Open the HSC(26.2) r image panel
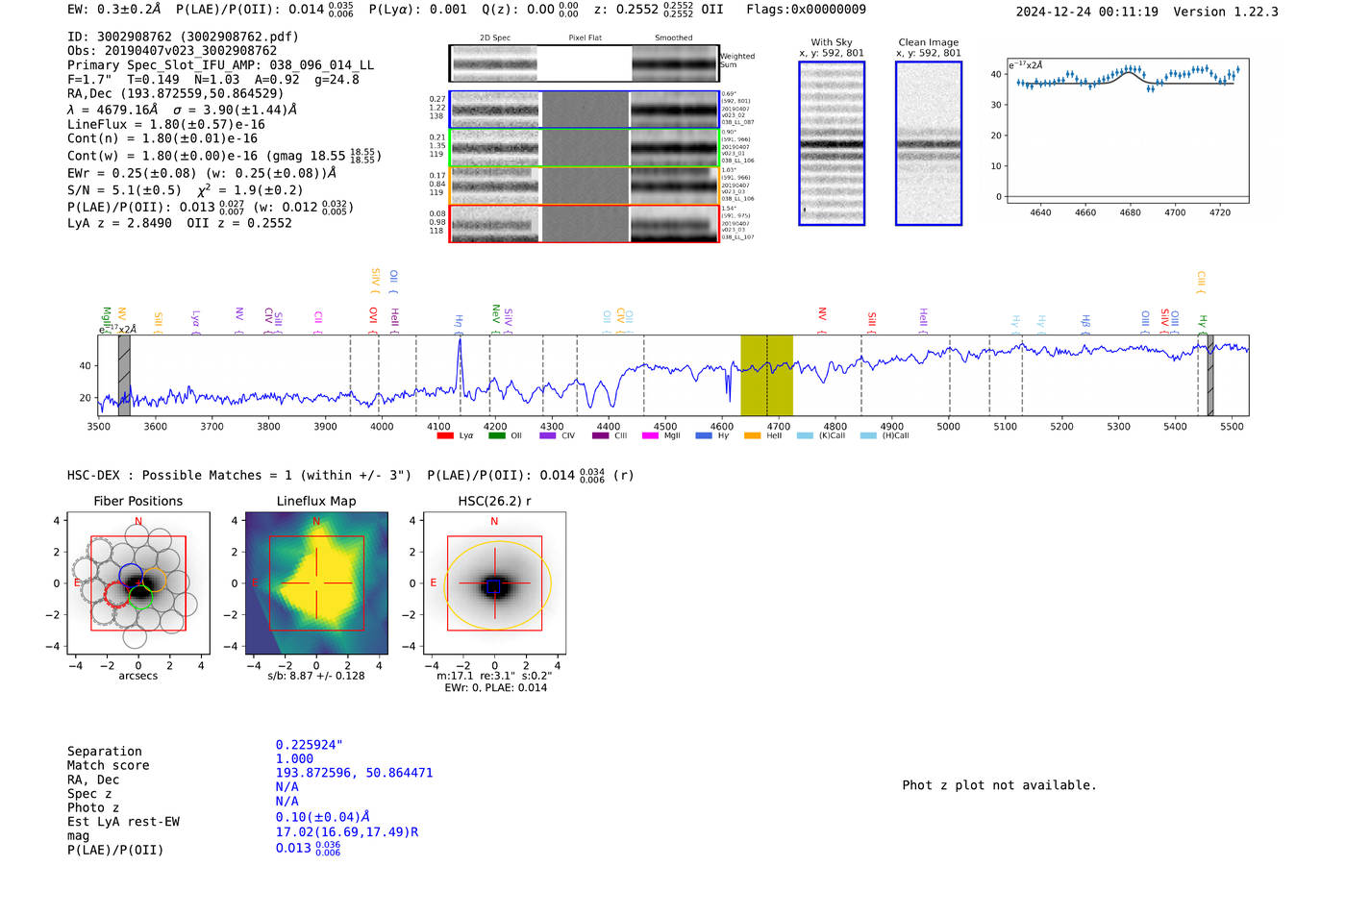 pyautogui.click(x=494, y=583)
